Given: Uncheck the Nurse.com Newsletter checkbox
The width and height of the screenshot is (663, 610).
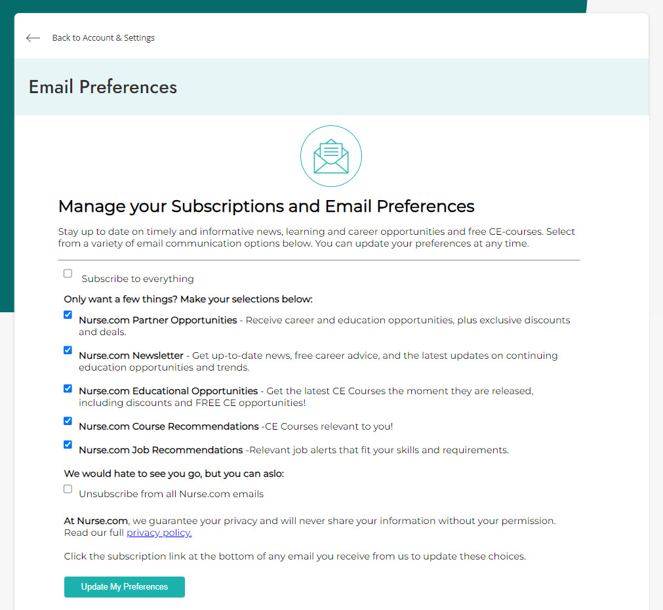Looking at the screenshot, I should click(68, 350).
